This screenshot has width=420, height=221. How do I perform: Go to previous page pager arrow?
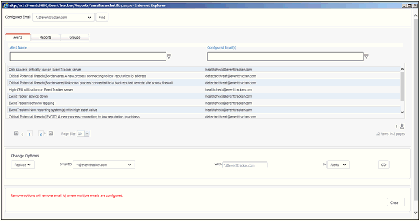tap(22, 134)
